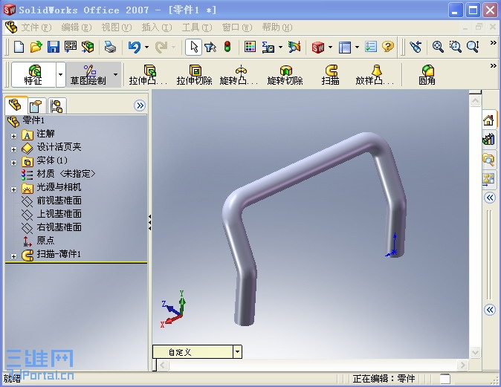
Task: Open the home icon in task pane
Action: pyautogui.click(x=489, y=120)
